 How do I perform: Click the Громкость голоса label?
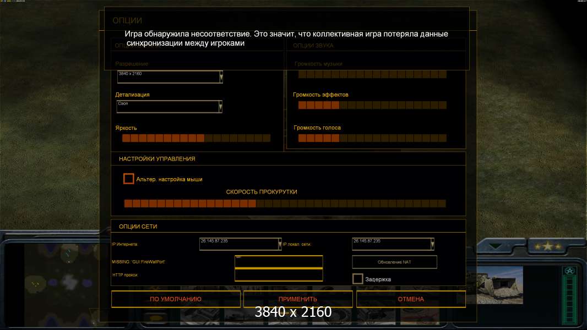(x=317, y=128)
